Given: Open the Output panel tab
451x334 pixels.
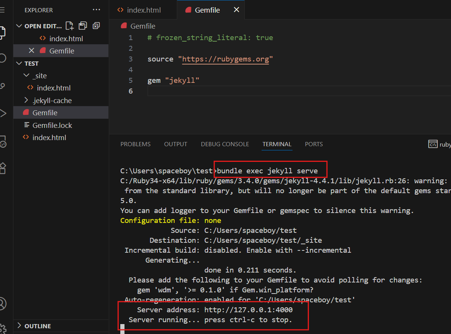Looking at the screenshot, I should 176,144.
